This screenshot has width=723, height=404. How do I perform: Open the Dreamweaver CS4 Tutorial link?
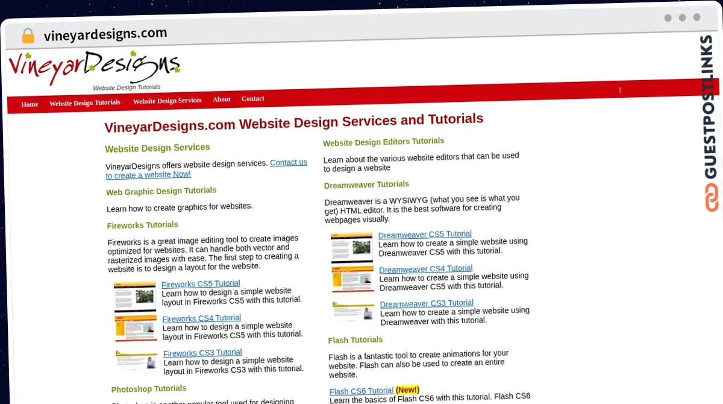click(x=425, y=269)
